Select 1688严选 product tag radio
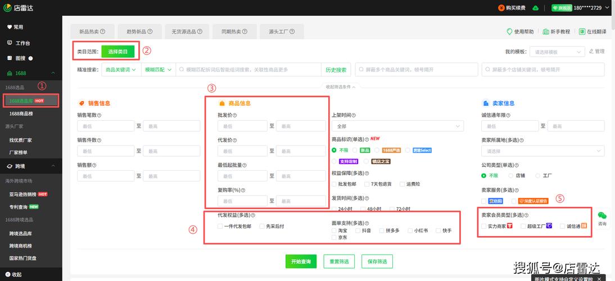615x281 pixels. click(377, 150)
